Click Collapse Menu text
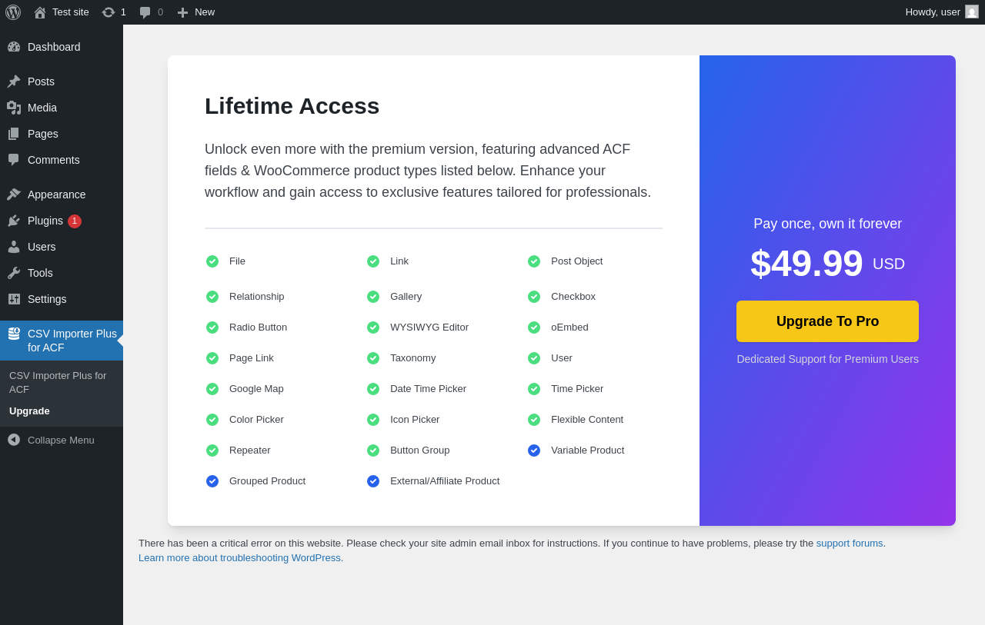The height and width of the screenshot is (625, 985). [61, 440]
